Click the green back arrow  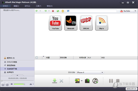coord(37,11)
